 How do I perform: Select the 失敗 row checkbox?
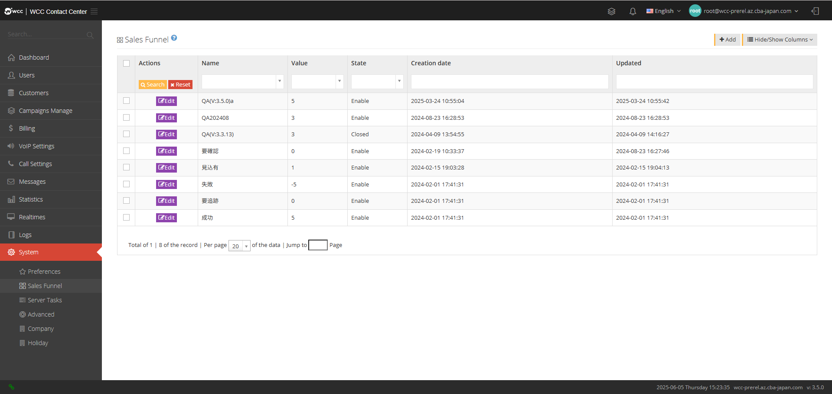(x=126, y=184)
